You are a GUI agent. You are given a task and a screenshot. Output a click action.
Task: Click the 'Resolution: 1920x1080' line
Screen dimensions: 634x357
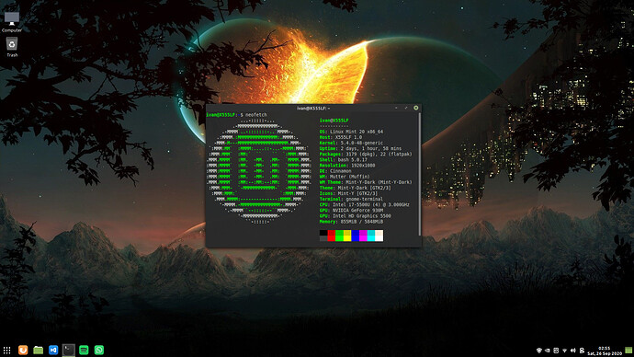(347, 166)
